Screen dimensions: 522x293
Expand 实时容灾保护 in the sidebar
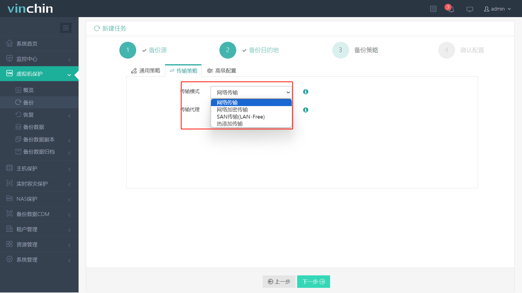pyautogui.click(x=39, y=184)
